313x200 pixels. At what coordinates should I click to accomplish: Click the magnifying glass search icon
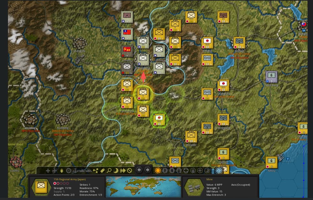[x=109, y=170]
